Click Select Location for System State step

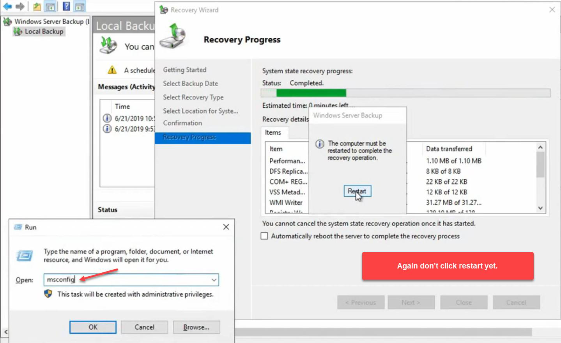(x=201, y=111)
